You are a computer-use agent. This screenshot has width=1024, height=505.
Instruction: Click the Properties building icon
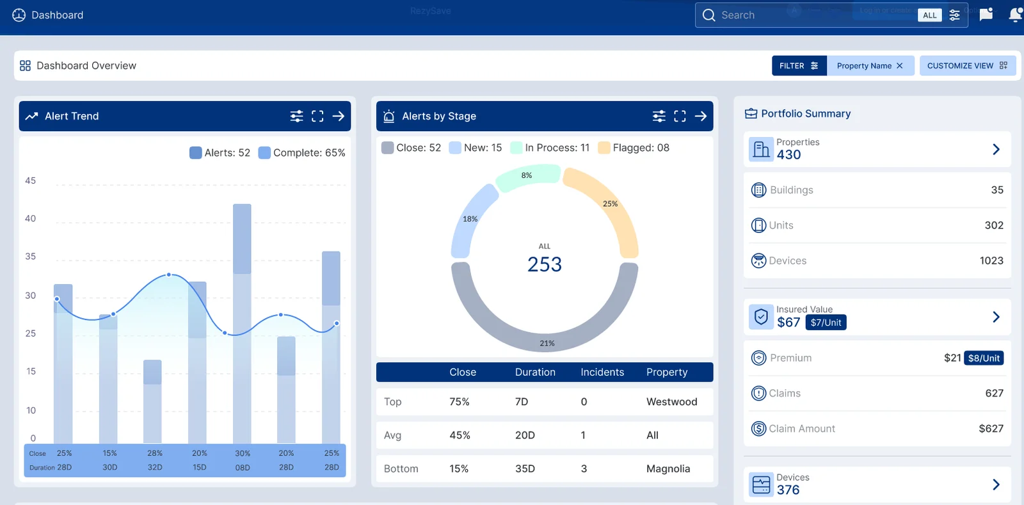pyautogui.click(x=761, y=149)
